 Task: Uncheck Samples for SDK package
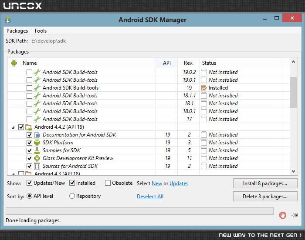[29, 150]
